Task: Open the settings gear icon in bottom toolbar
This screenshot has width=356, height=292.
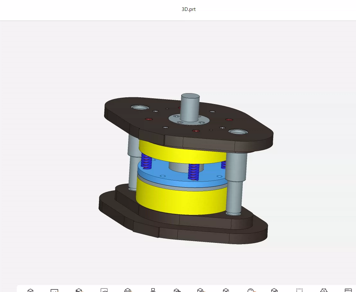Action: [324, 290]
